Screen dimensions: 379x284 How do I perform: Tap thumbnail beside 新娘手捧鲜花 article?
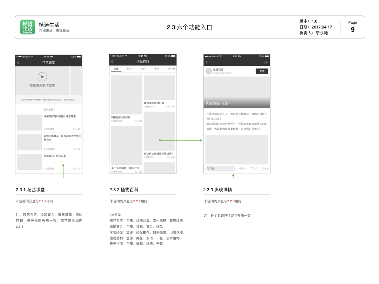point(30,142)
